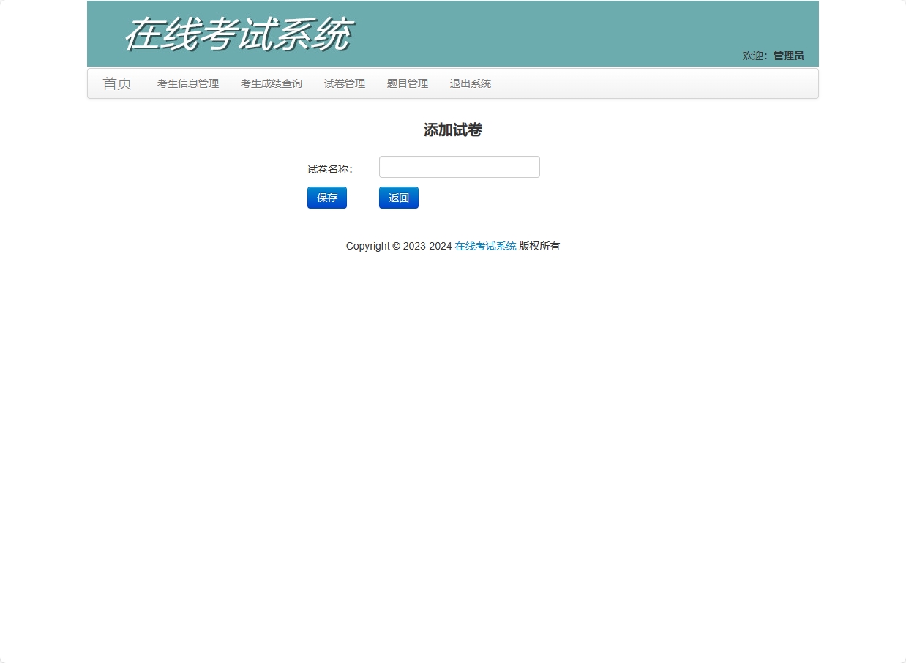
Task: Click the 在线考试系统 logo banner
Action: (x=239, y=33)
